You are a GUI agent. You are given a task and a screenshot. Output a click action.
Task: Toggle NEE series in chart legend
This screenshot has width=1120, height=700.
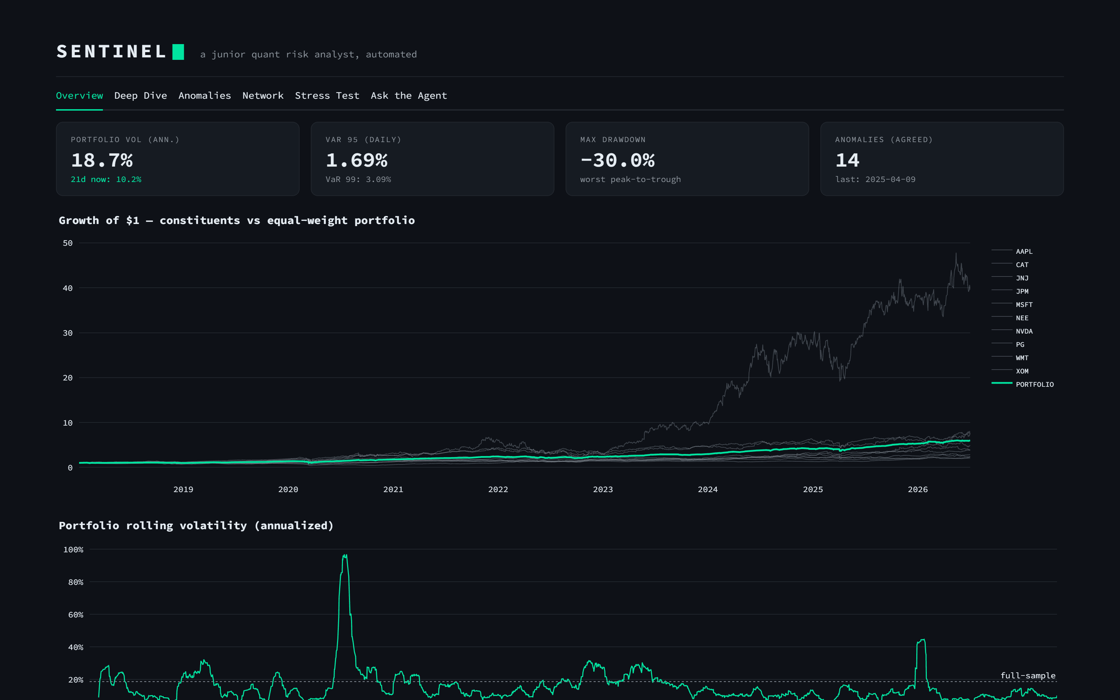[1010, 317]
